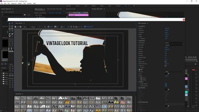Open the Edit menu

5,3
